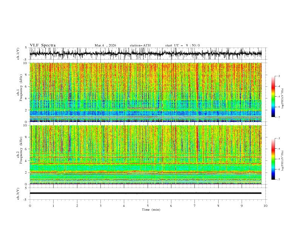Image resolution: width=299 pixels, height=231 pixels.
Task: Click the 'ch.3(V)' axis label
Action: click(18, 194)
